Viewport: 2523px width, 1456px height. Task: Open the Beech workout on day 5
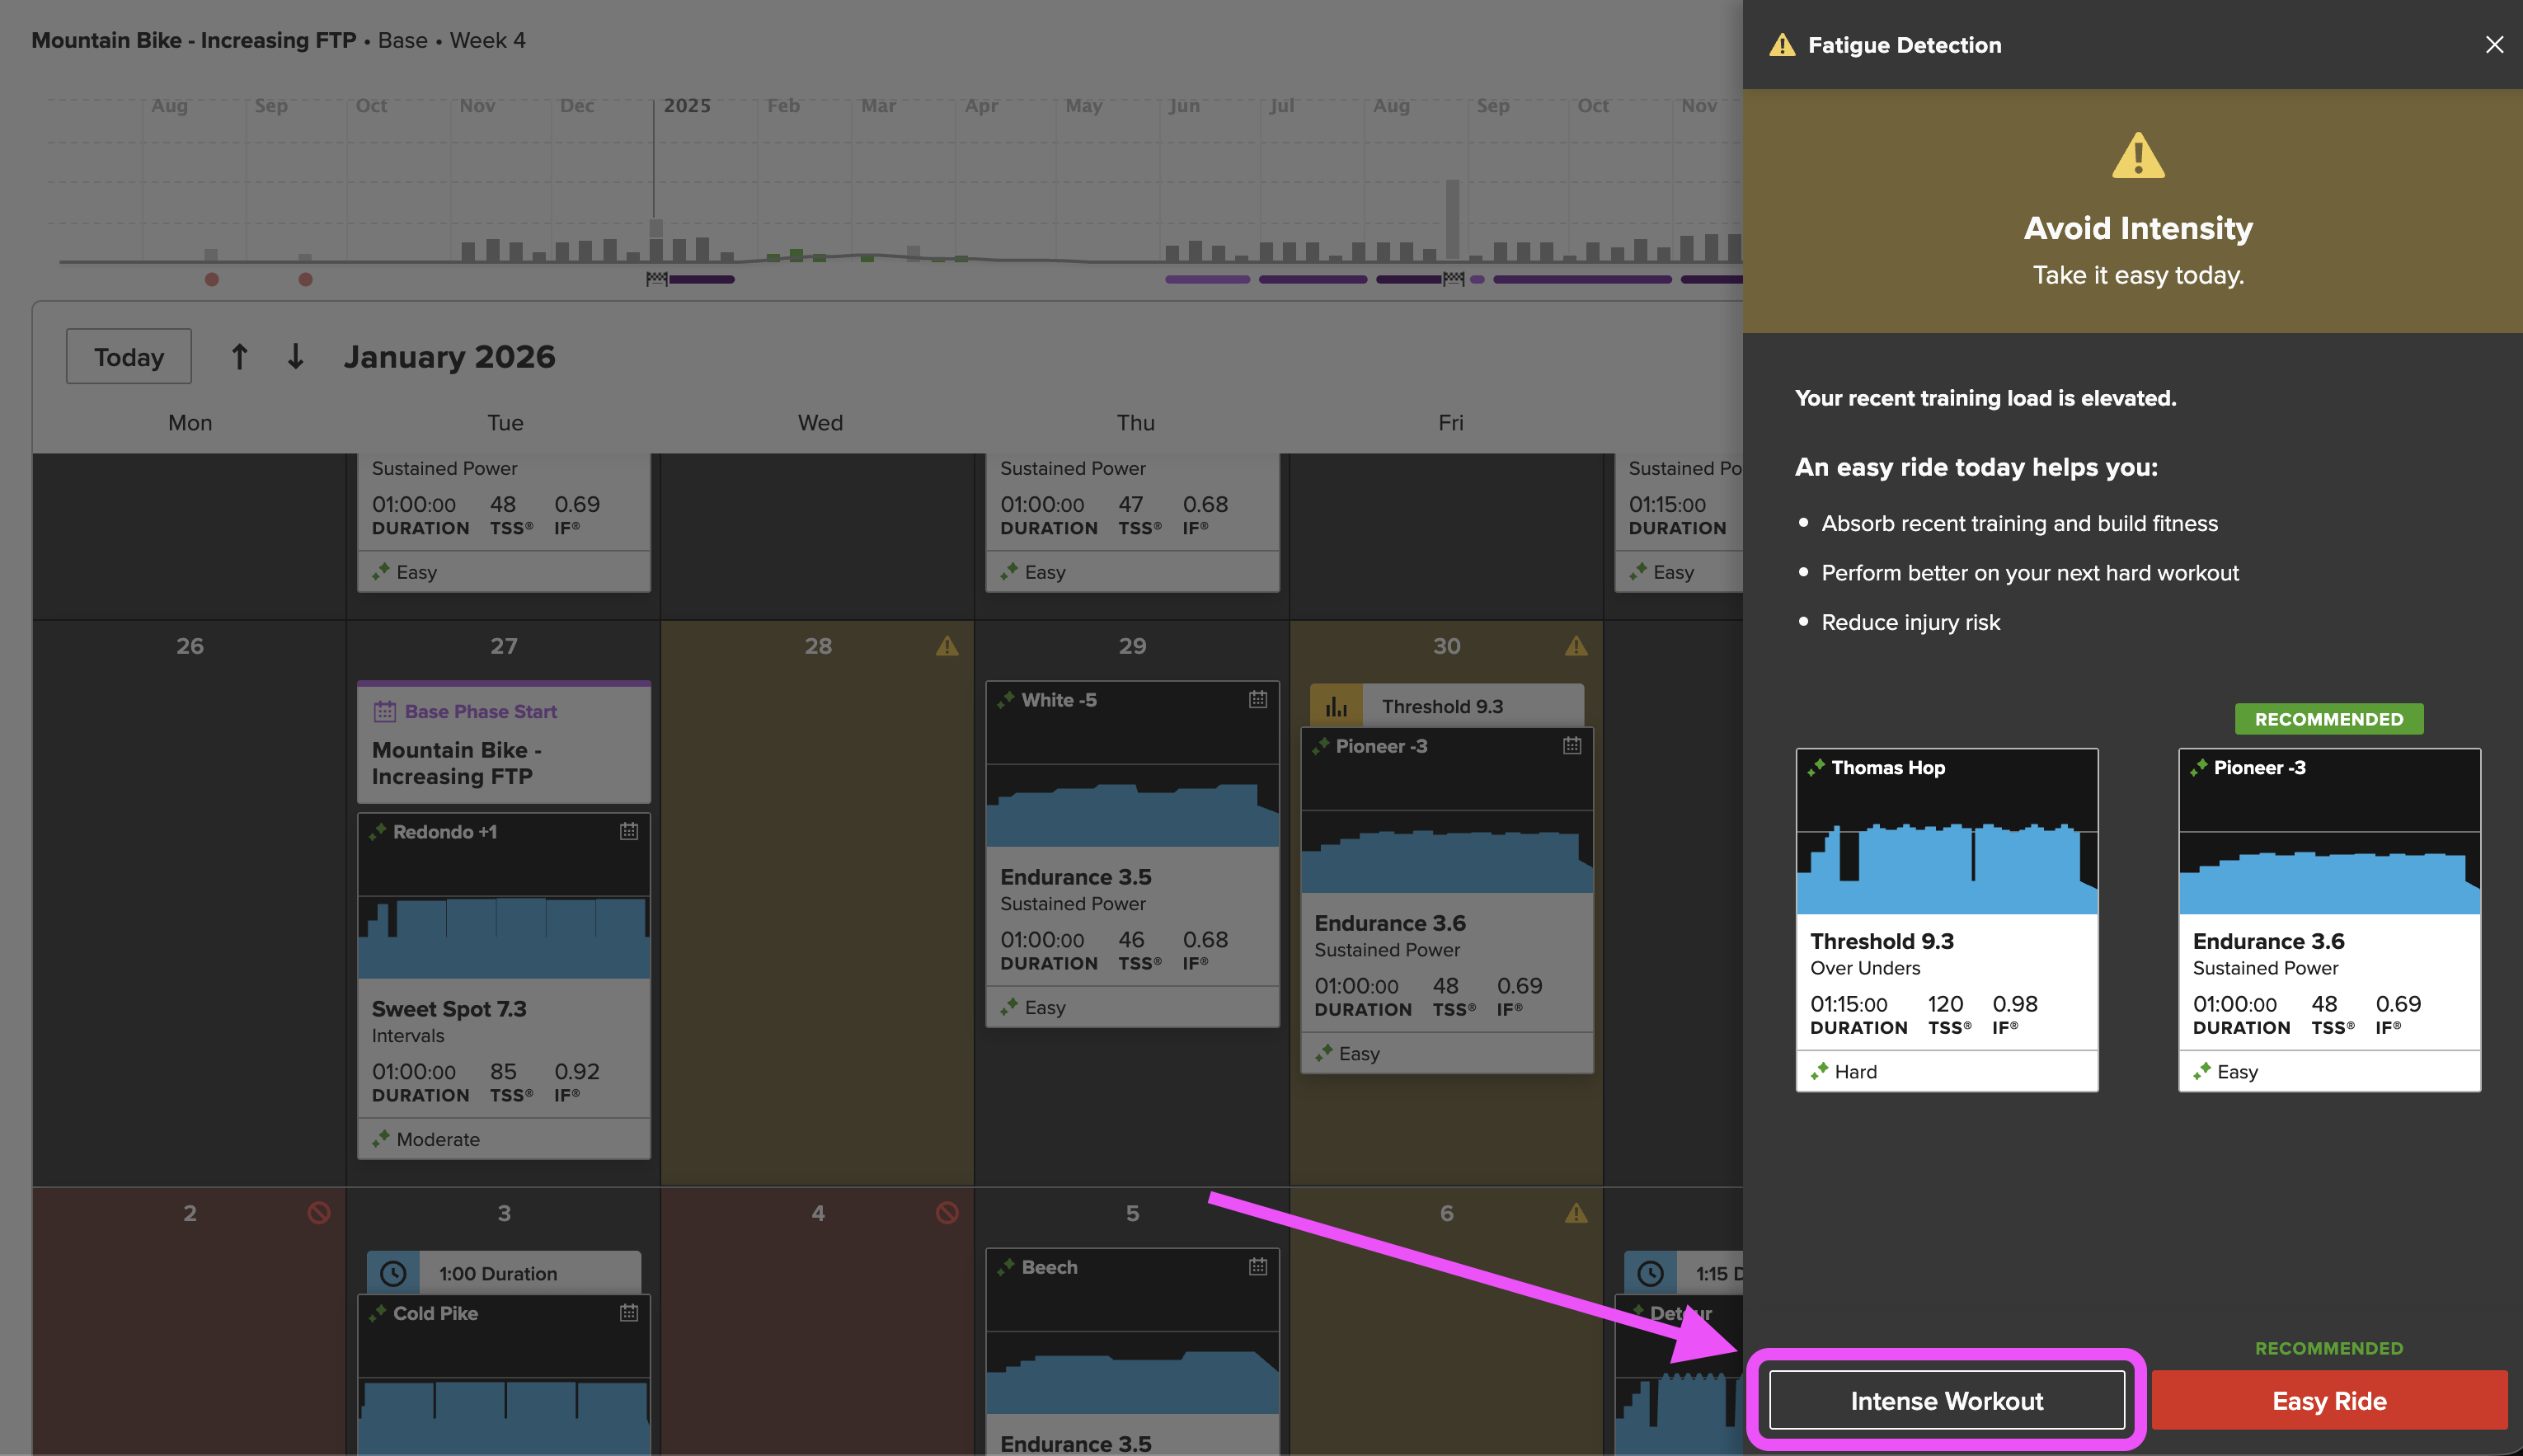coord(1132,1352)
